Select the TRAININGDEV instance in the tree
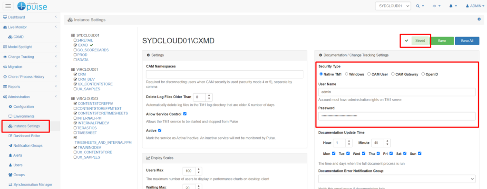This screenshot has width=487, height=189. 90,147
